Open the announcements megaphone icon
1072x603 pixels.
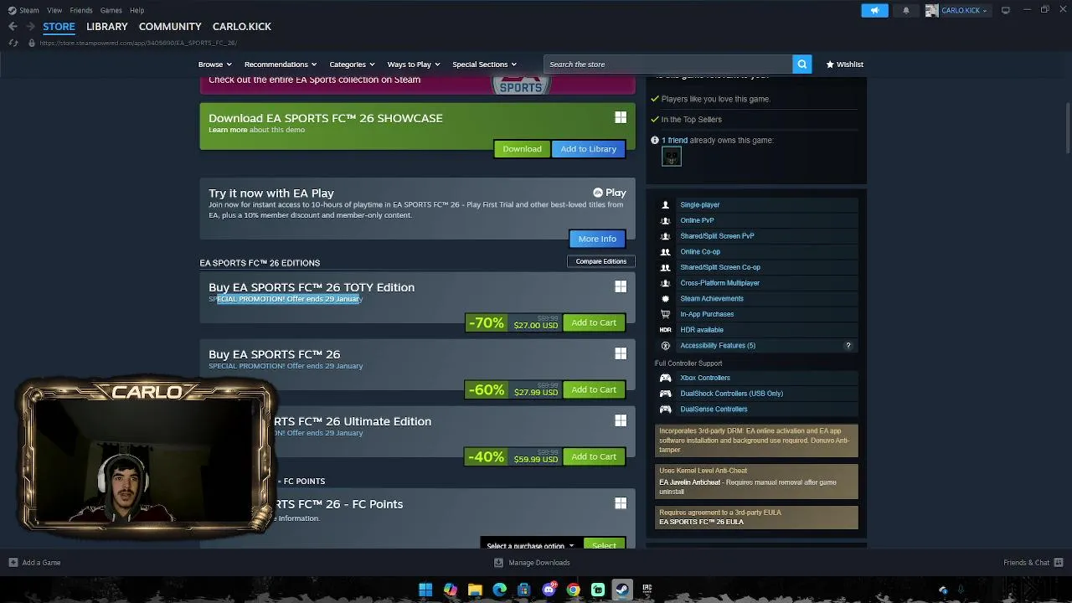[x=874, y=10]
